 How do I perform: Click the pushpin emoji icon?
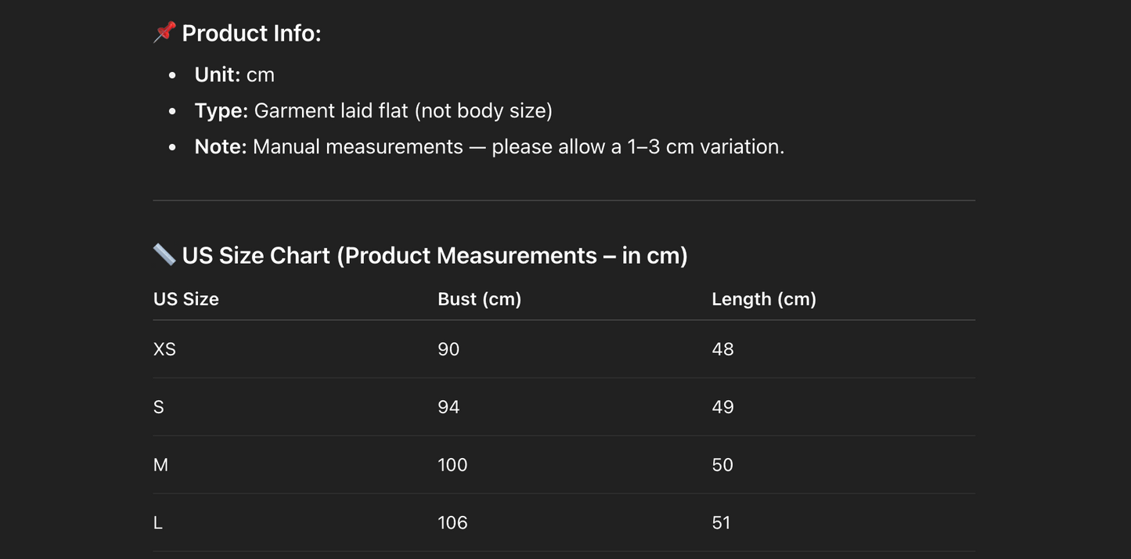pyautogui.click(x=164, y=33)
